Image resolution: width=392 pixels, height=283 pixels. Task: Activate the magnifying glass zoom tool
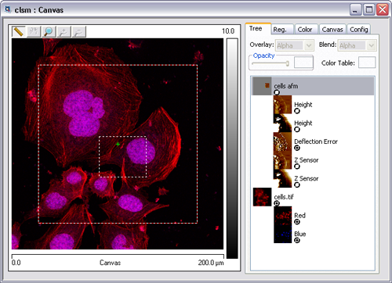pos(49,32)
